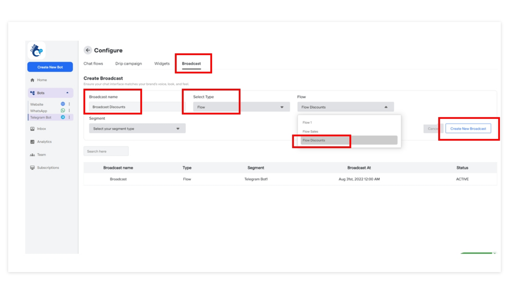Click the Broadcast row name cell
The width and height of the screenshot is (509, 294).
[x=118, y=179]
